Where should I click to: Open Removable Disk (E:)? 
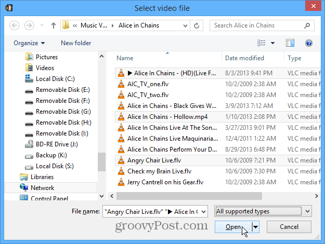coord(63,90)
